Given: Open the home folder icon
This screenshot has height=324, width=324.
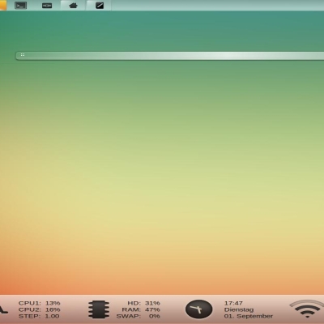Looking at the screenshot, I should (73, 6).
